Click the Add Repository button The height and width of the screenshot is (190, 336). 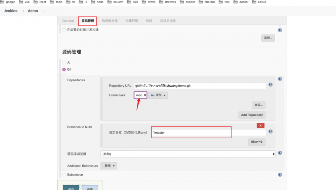252,115
